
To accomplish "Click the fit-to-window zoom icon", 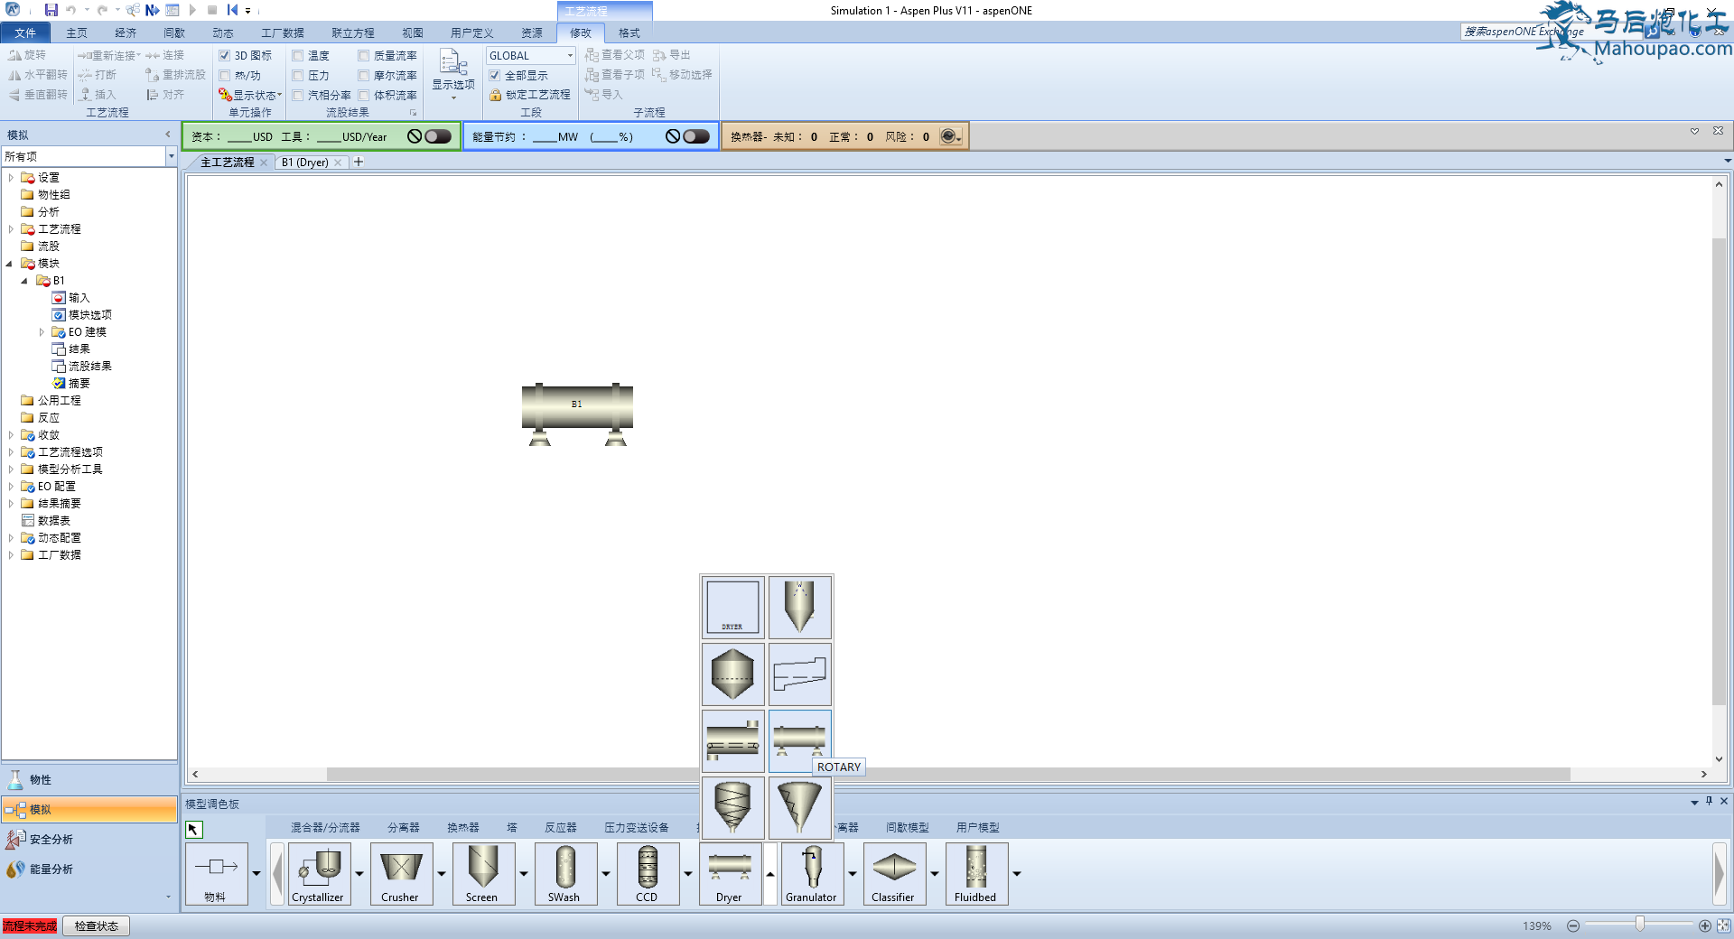I will (x=1724, y=925).
